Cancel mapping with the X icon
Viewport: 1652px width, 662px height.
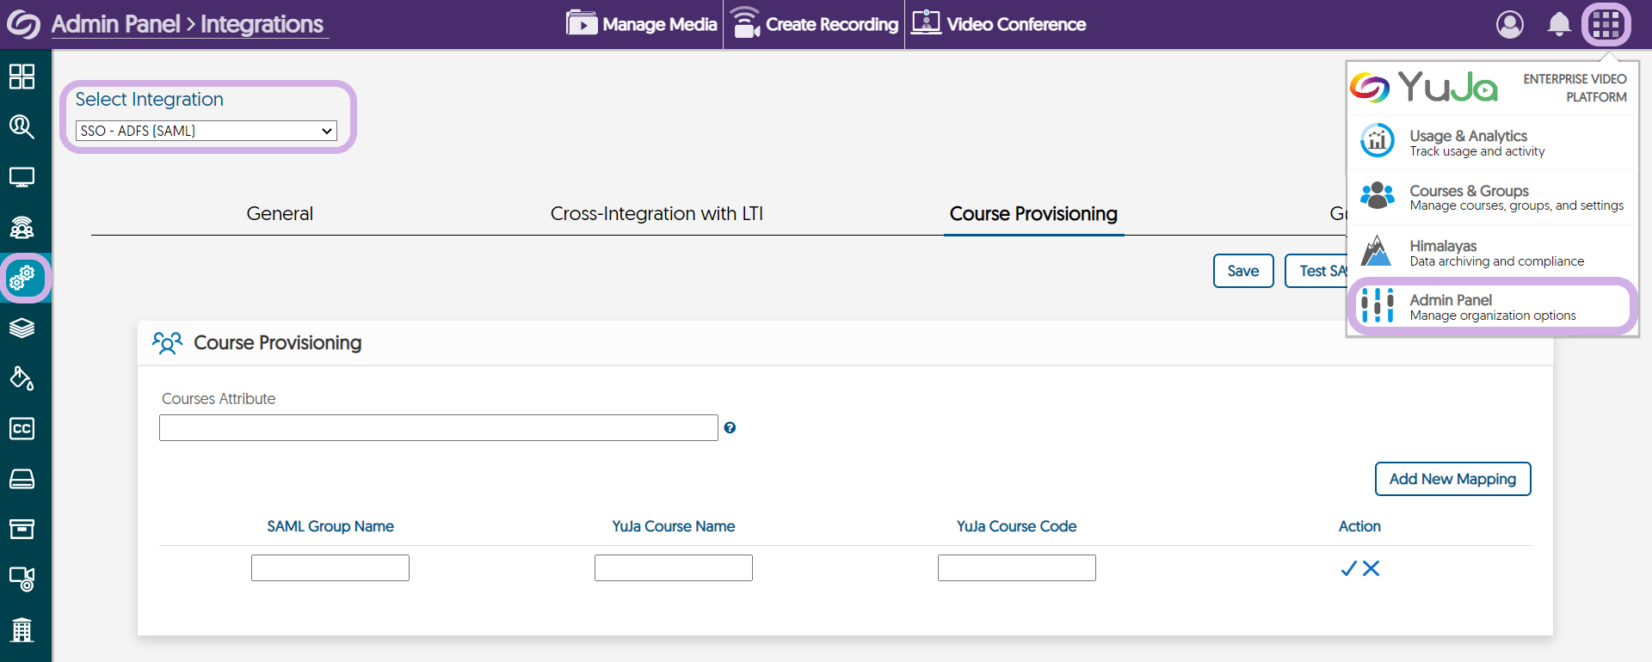[1372, 568]
